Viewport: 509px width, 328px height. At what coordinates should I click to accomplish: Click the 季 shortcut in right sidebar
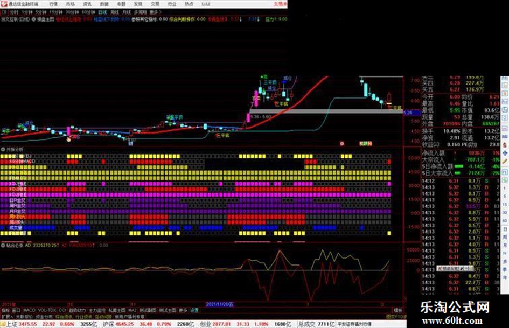coord(505,269)
